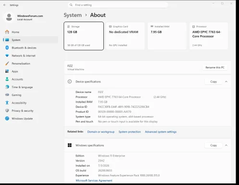Click Product ID value 00329-00000-00003-AA170

point(114,112)
